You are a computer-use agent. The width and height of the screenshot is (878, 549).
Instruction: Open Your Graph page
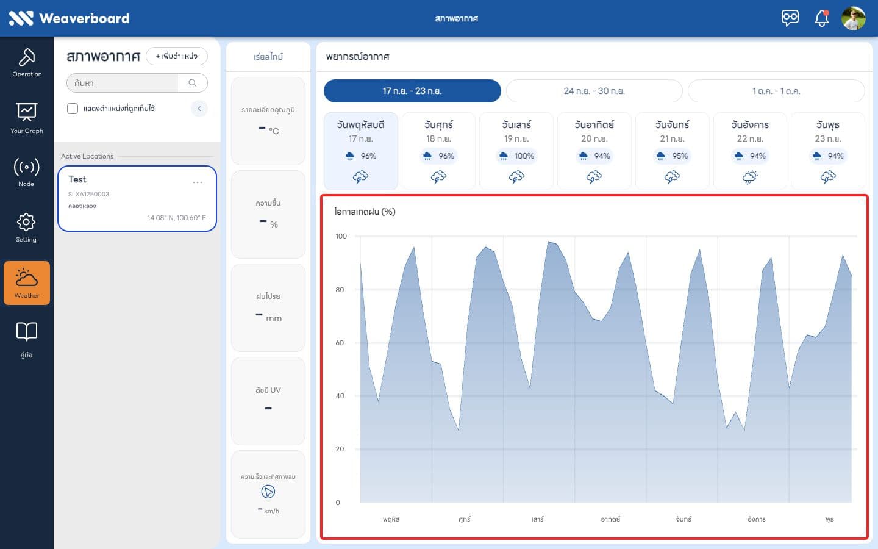coord(27,118)
